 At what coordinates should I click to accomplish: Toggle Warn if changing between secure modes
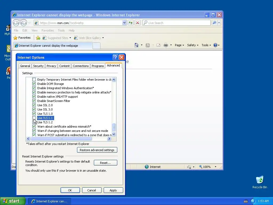[34, 131]
